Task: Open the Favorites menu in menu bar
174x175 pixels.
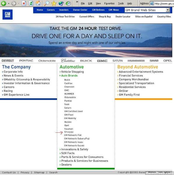Action: point(109,3)
